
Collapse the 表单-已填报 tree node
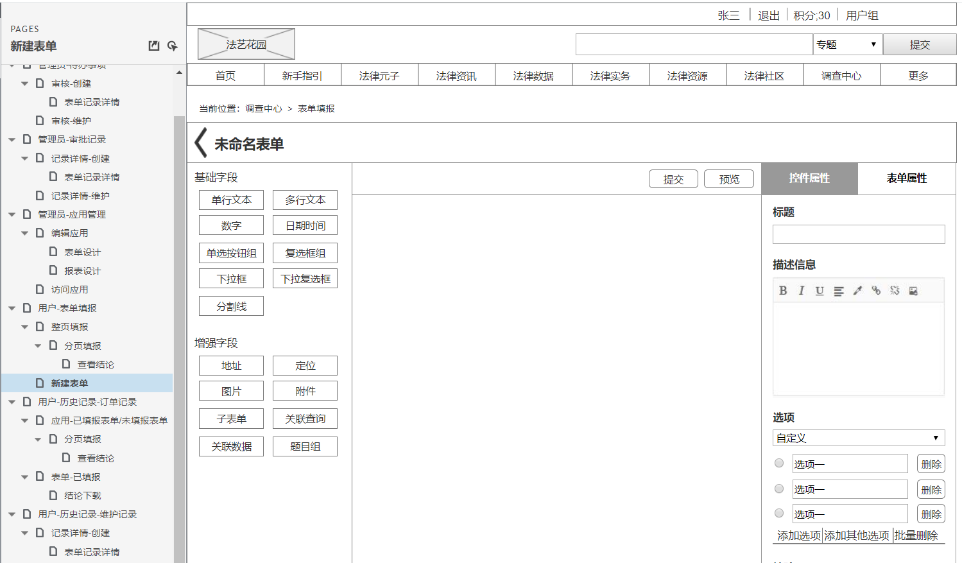(24, 477)
